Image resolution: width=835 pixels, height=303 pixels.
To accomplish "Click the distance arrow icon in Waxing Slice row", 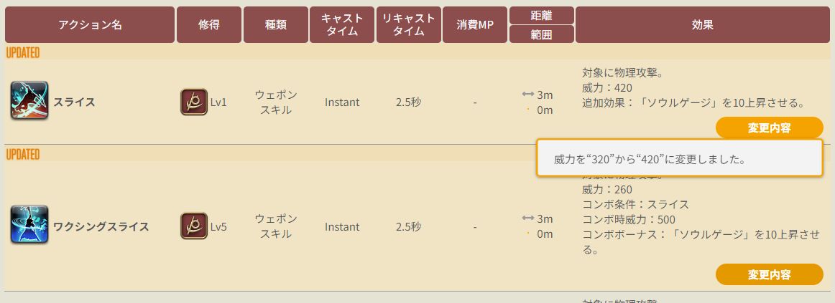I will 527,219.
